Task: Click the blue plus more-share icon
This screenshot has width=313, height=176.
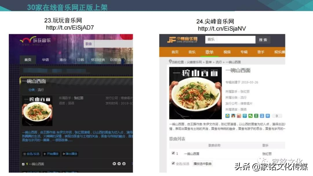Action: pyautogui.click(x=267, y=116)
